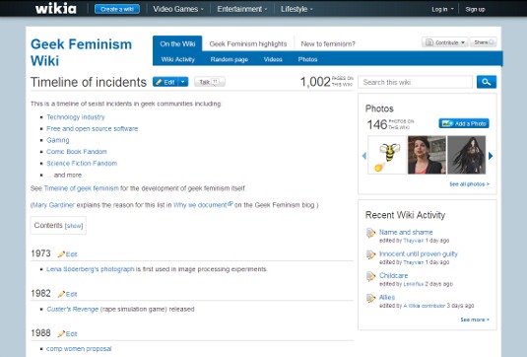Open Timeline of geek feminism link
The height and width of the screenshot is (357, 527).
pyautogui.click(x=82, y=188)
